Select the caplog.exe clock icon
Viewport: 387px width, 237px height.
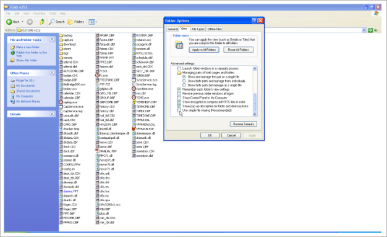point(61,102)
